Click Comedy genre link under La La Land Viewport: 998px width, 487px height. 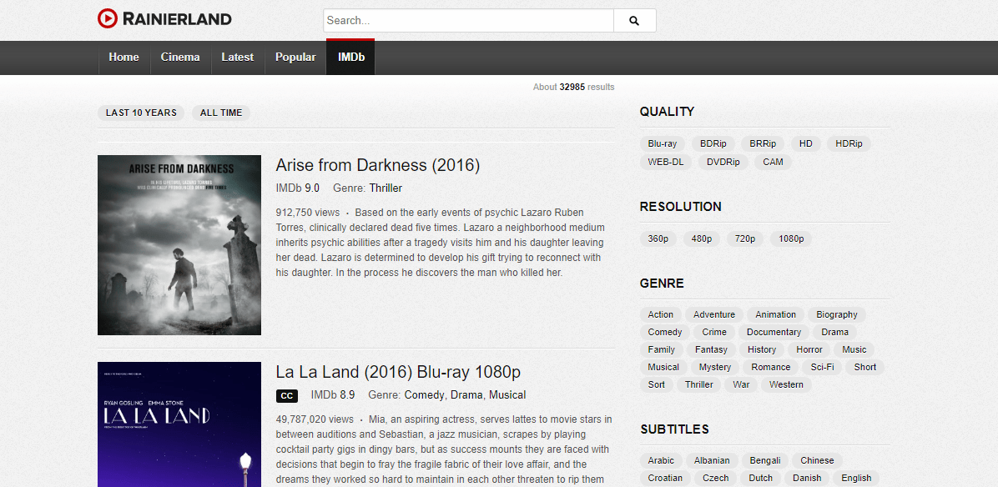click(x=424, y=394)
